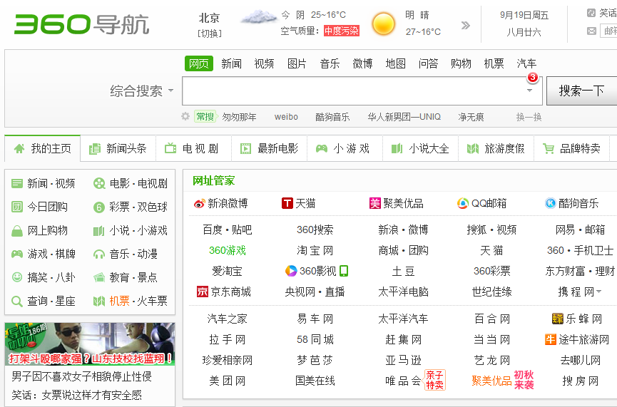This screenshot has width=617, height=407.
Task: Select the 地图 search tab
Action: [x=395, y=63]
